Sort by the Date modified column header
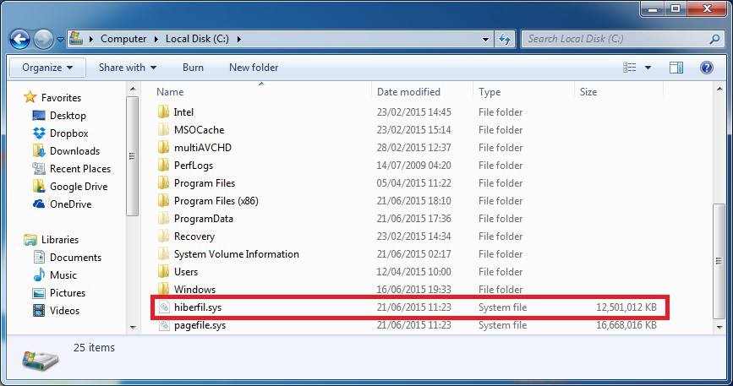This screenshot has width=733, height=386. tap(408, 92)
